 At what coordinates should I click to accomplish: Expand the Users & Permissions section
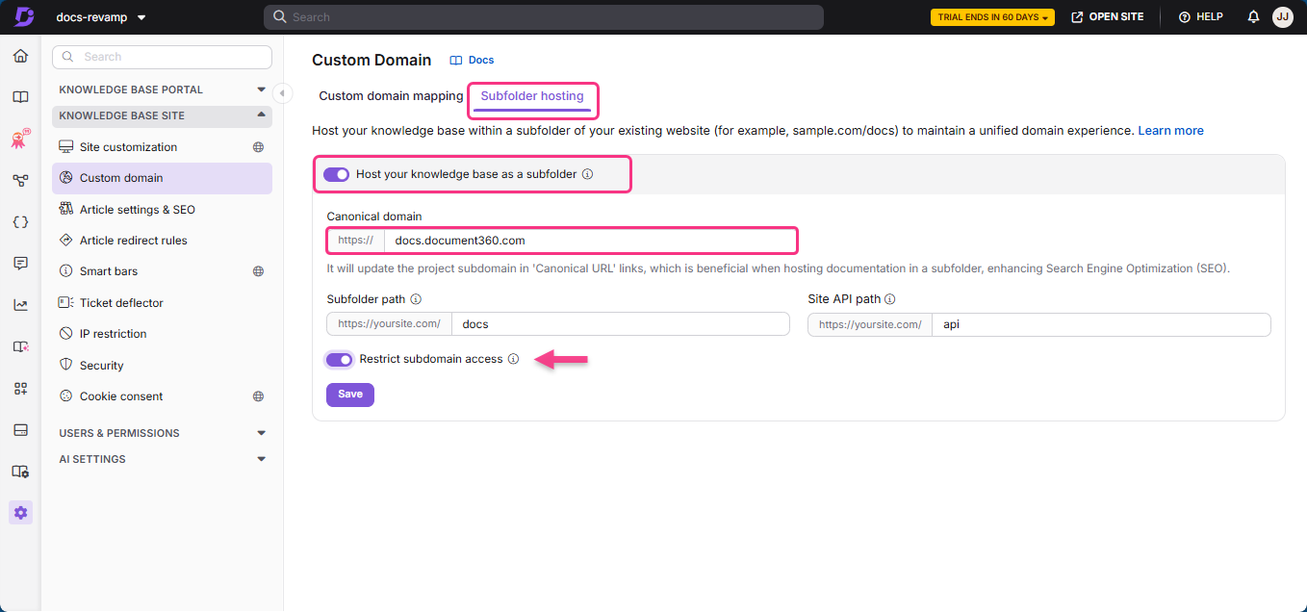[x=162, y=433]
